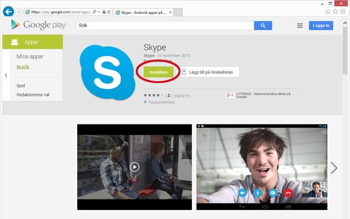The width and height of the screenshot is (350, 219).
Task: Click the Skype title heading
Action: 154,48
